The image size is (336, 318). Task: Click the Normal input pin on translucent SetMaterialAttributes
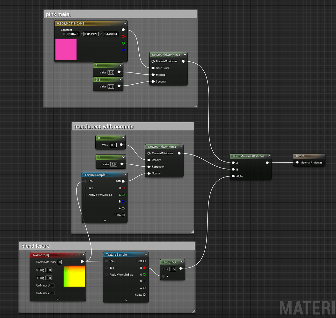[149, 173]
